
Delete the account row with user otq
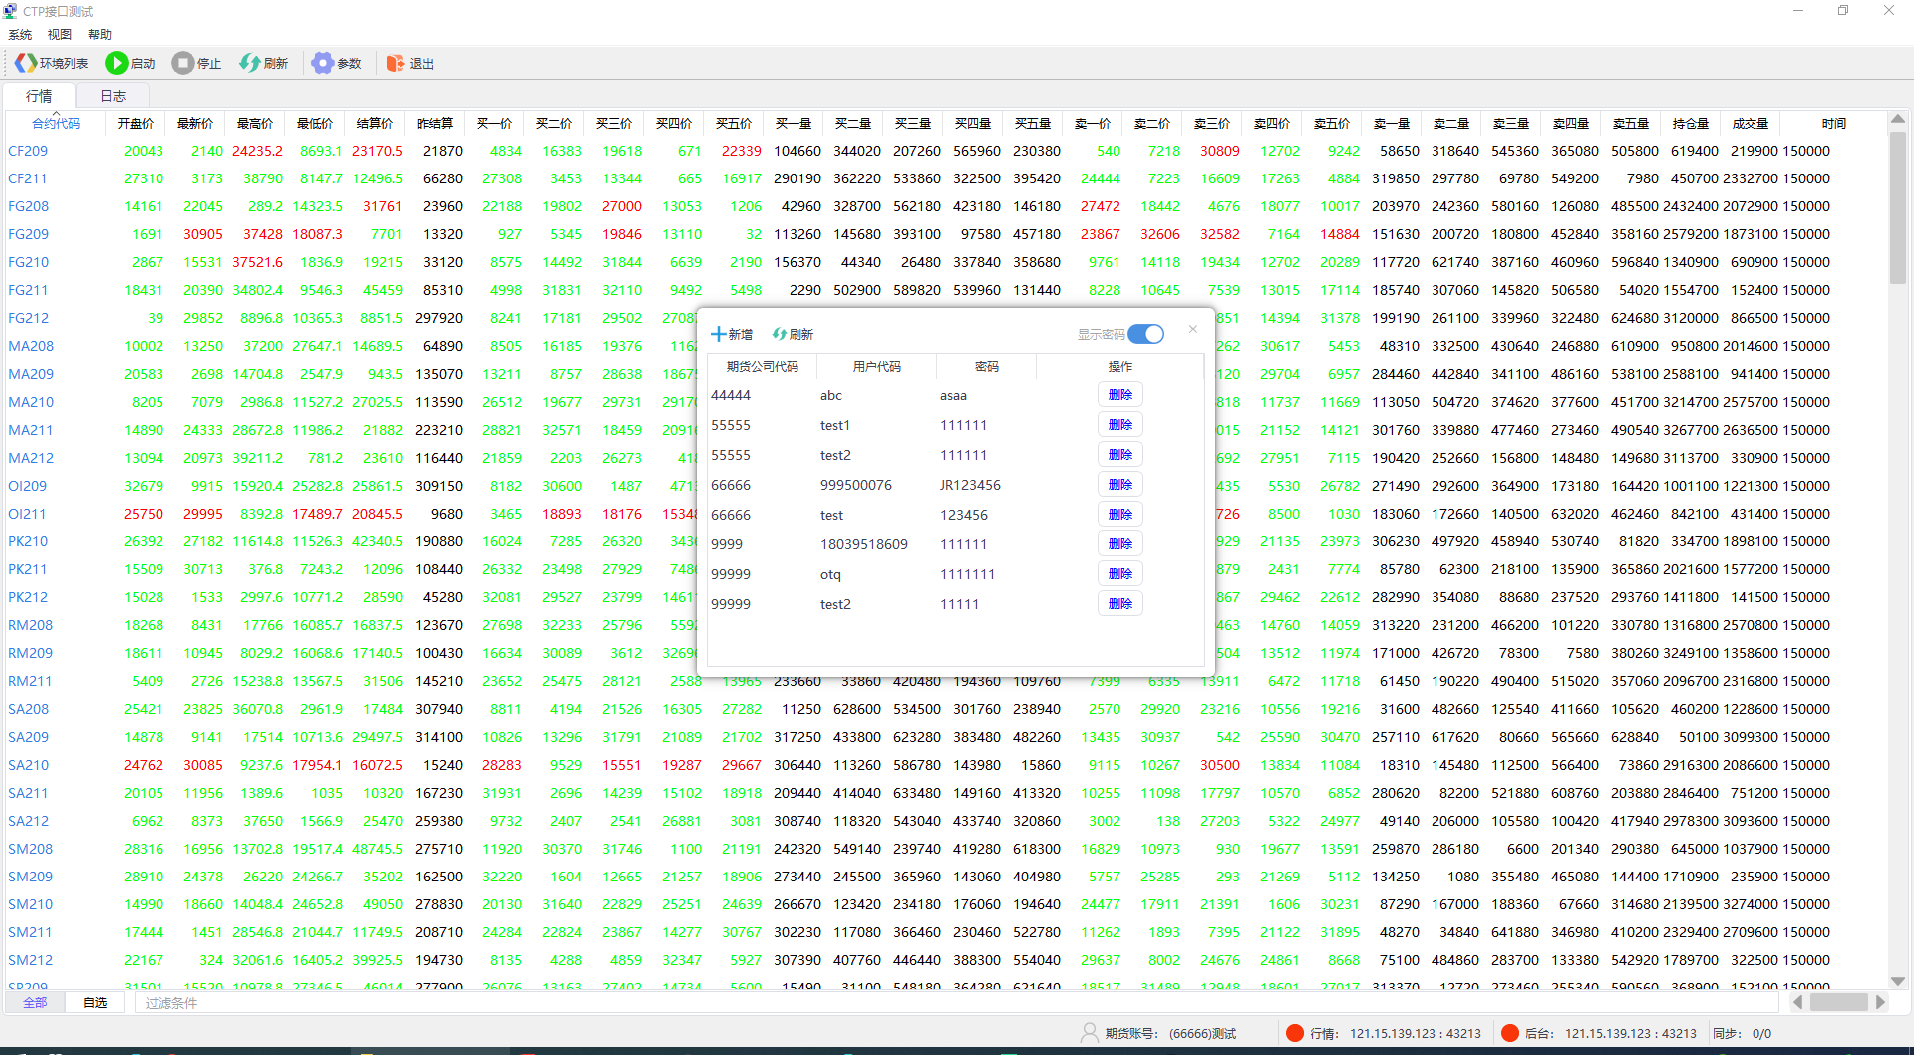[1120, 574]
